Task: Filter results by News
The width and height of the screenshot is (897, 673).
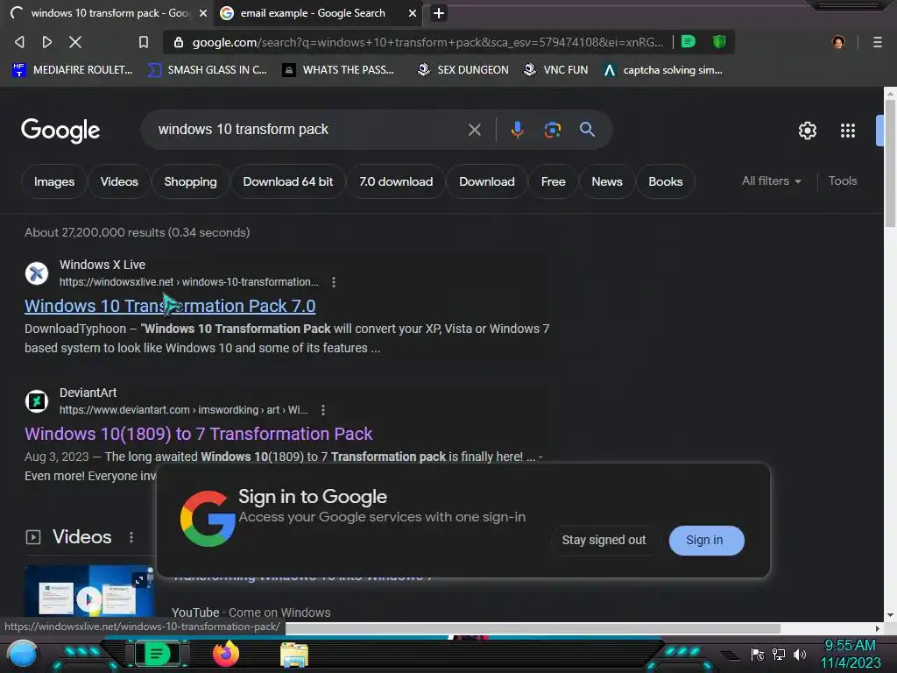Action: 606,181
